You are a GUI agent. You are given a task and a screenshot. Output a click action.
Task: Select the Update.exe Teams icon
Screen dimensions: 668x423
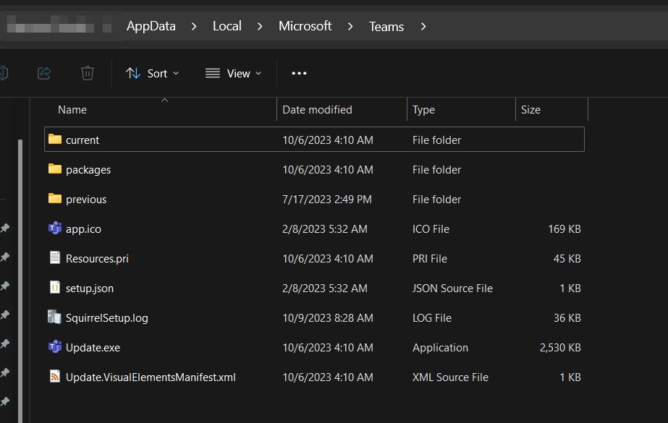(55, 347)
